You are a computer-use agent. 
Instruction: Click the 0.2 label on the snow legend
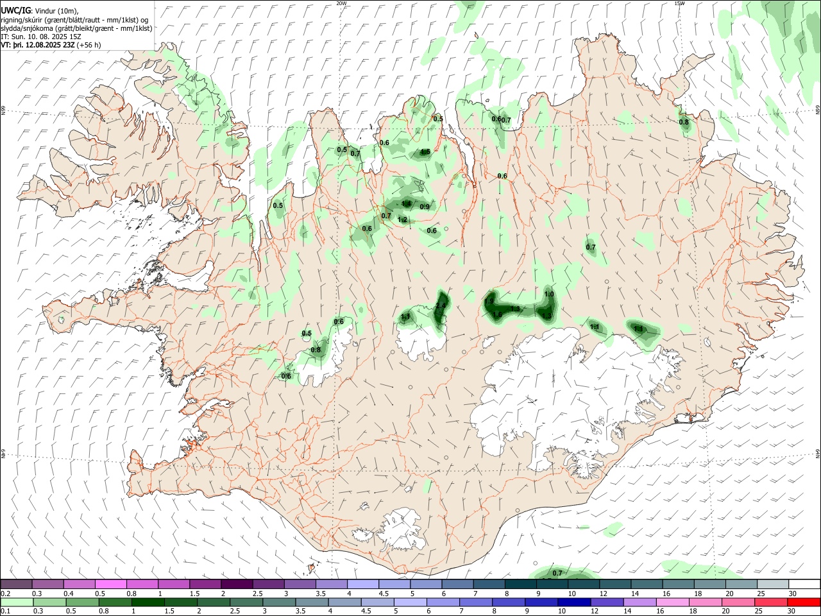point(5,594)
